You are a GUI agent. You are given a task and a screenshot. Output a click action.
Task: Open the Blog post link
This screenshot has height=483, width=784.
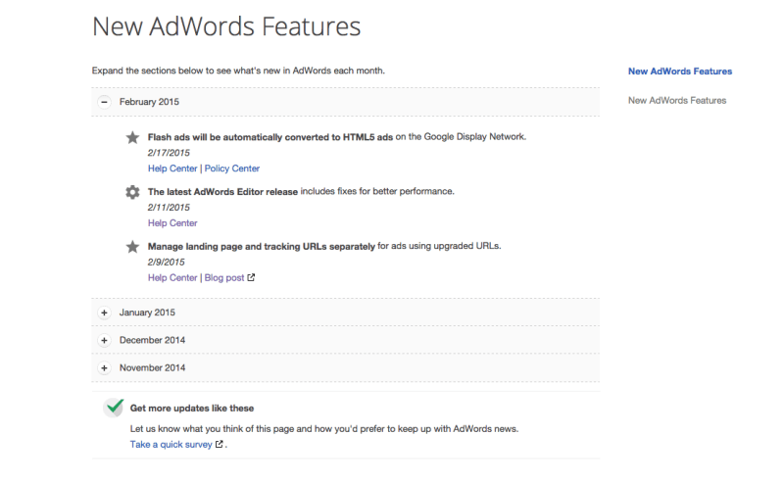click(224, 277)
